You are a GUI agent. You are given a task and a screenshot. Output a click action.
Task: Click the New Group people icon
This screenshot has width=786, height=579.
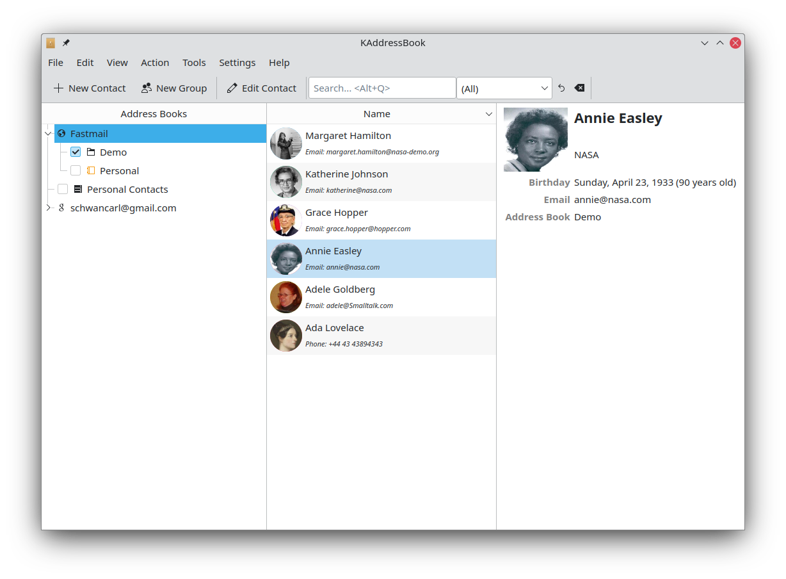pyautogui.click(x=147, y=88)
